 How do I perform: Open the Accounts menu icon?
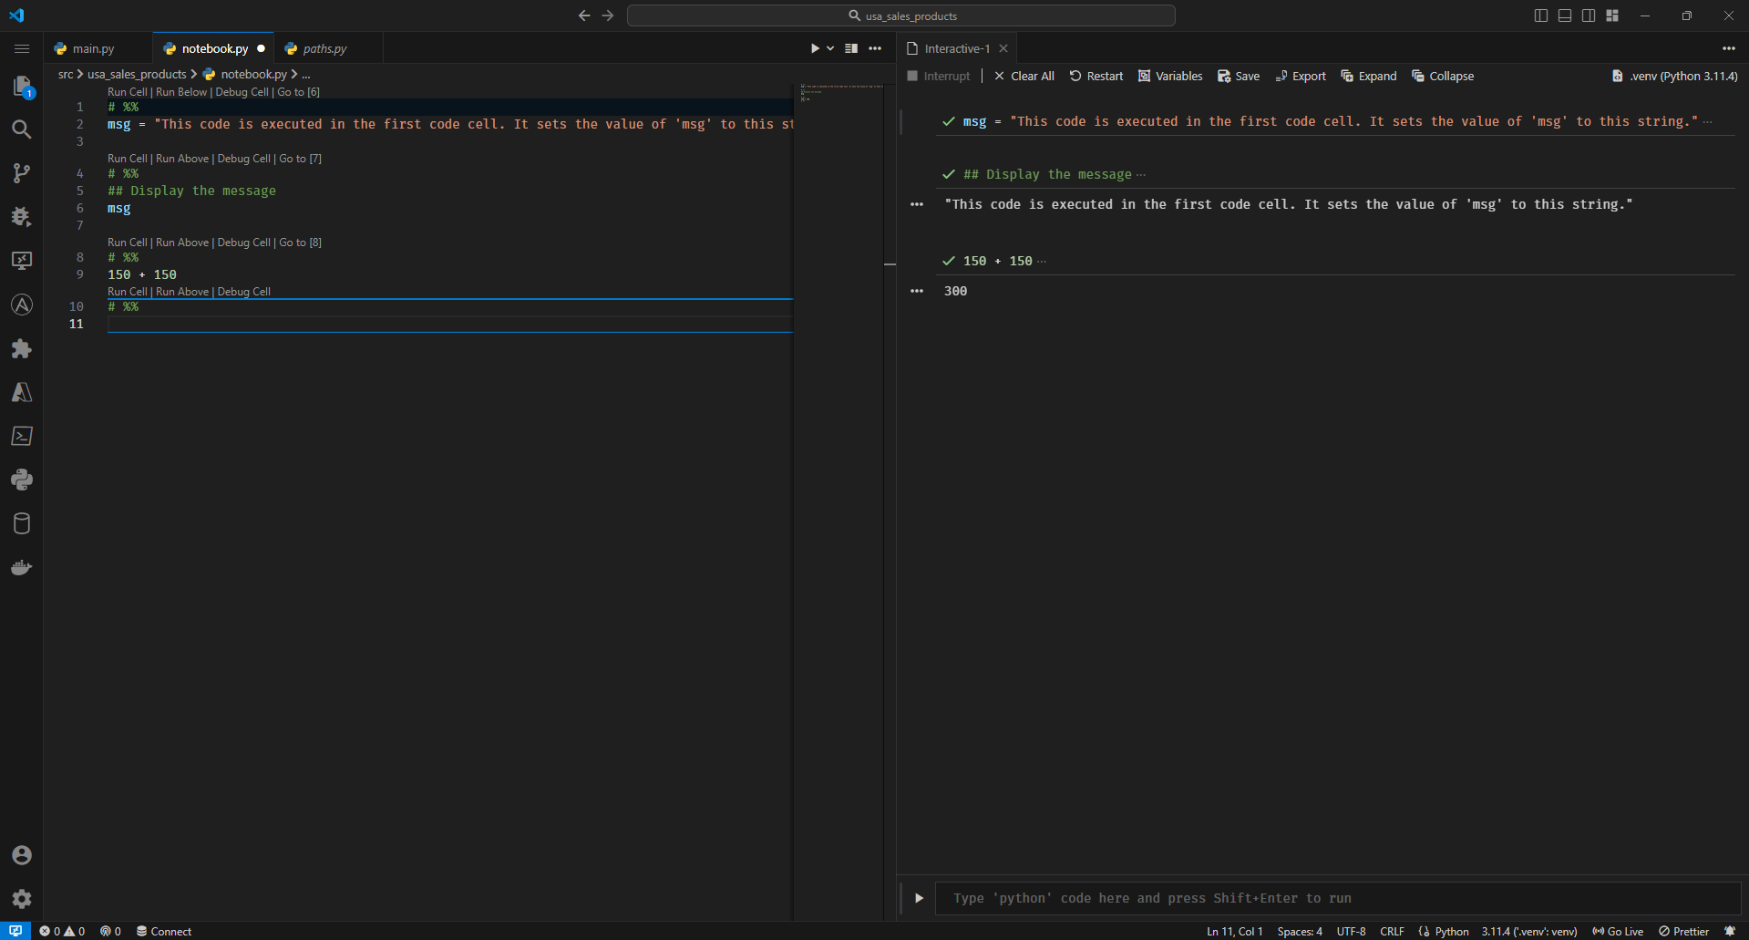(22, 855)
